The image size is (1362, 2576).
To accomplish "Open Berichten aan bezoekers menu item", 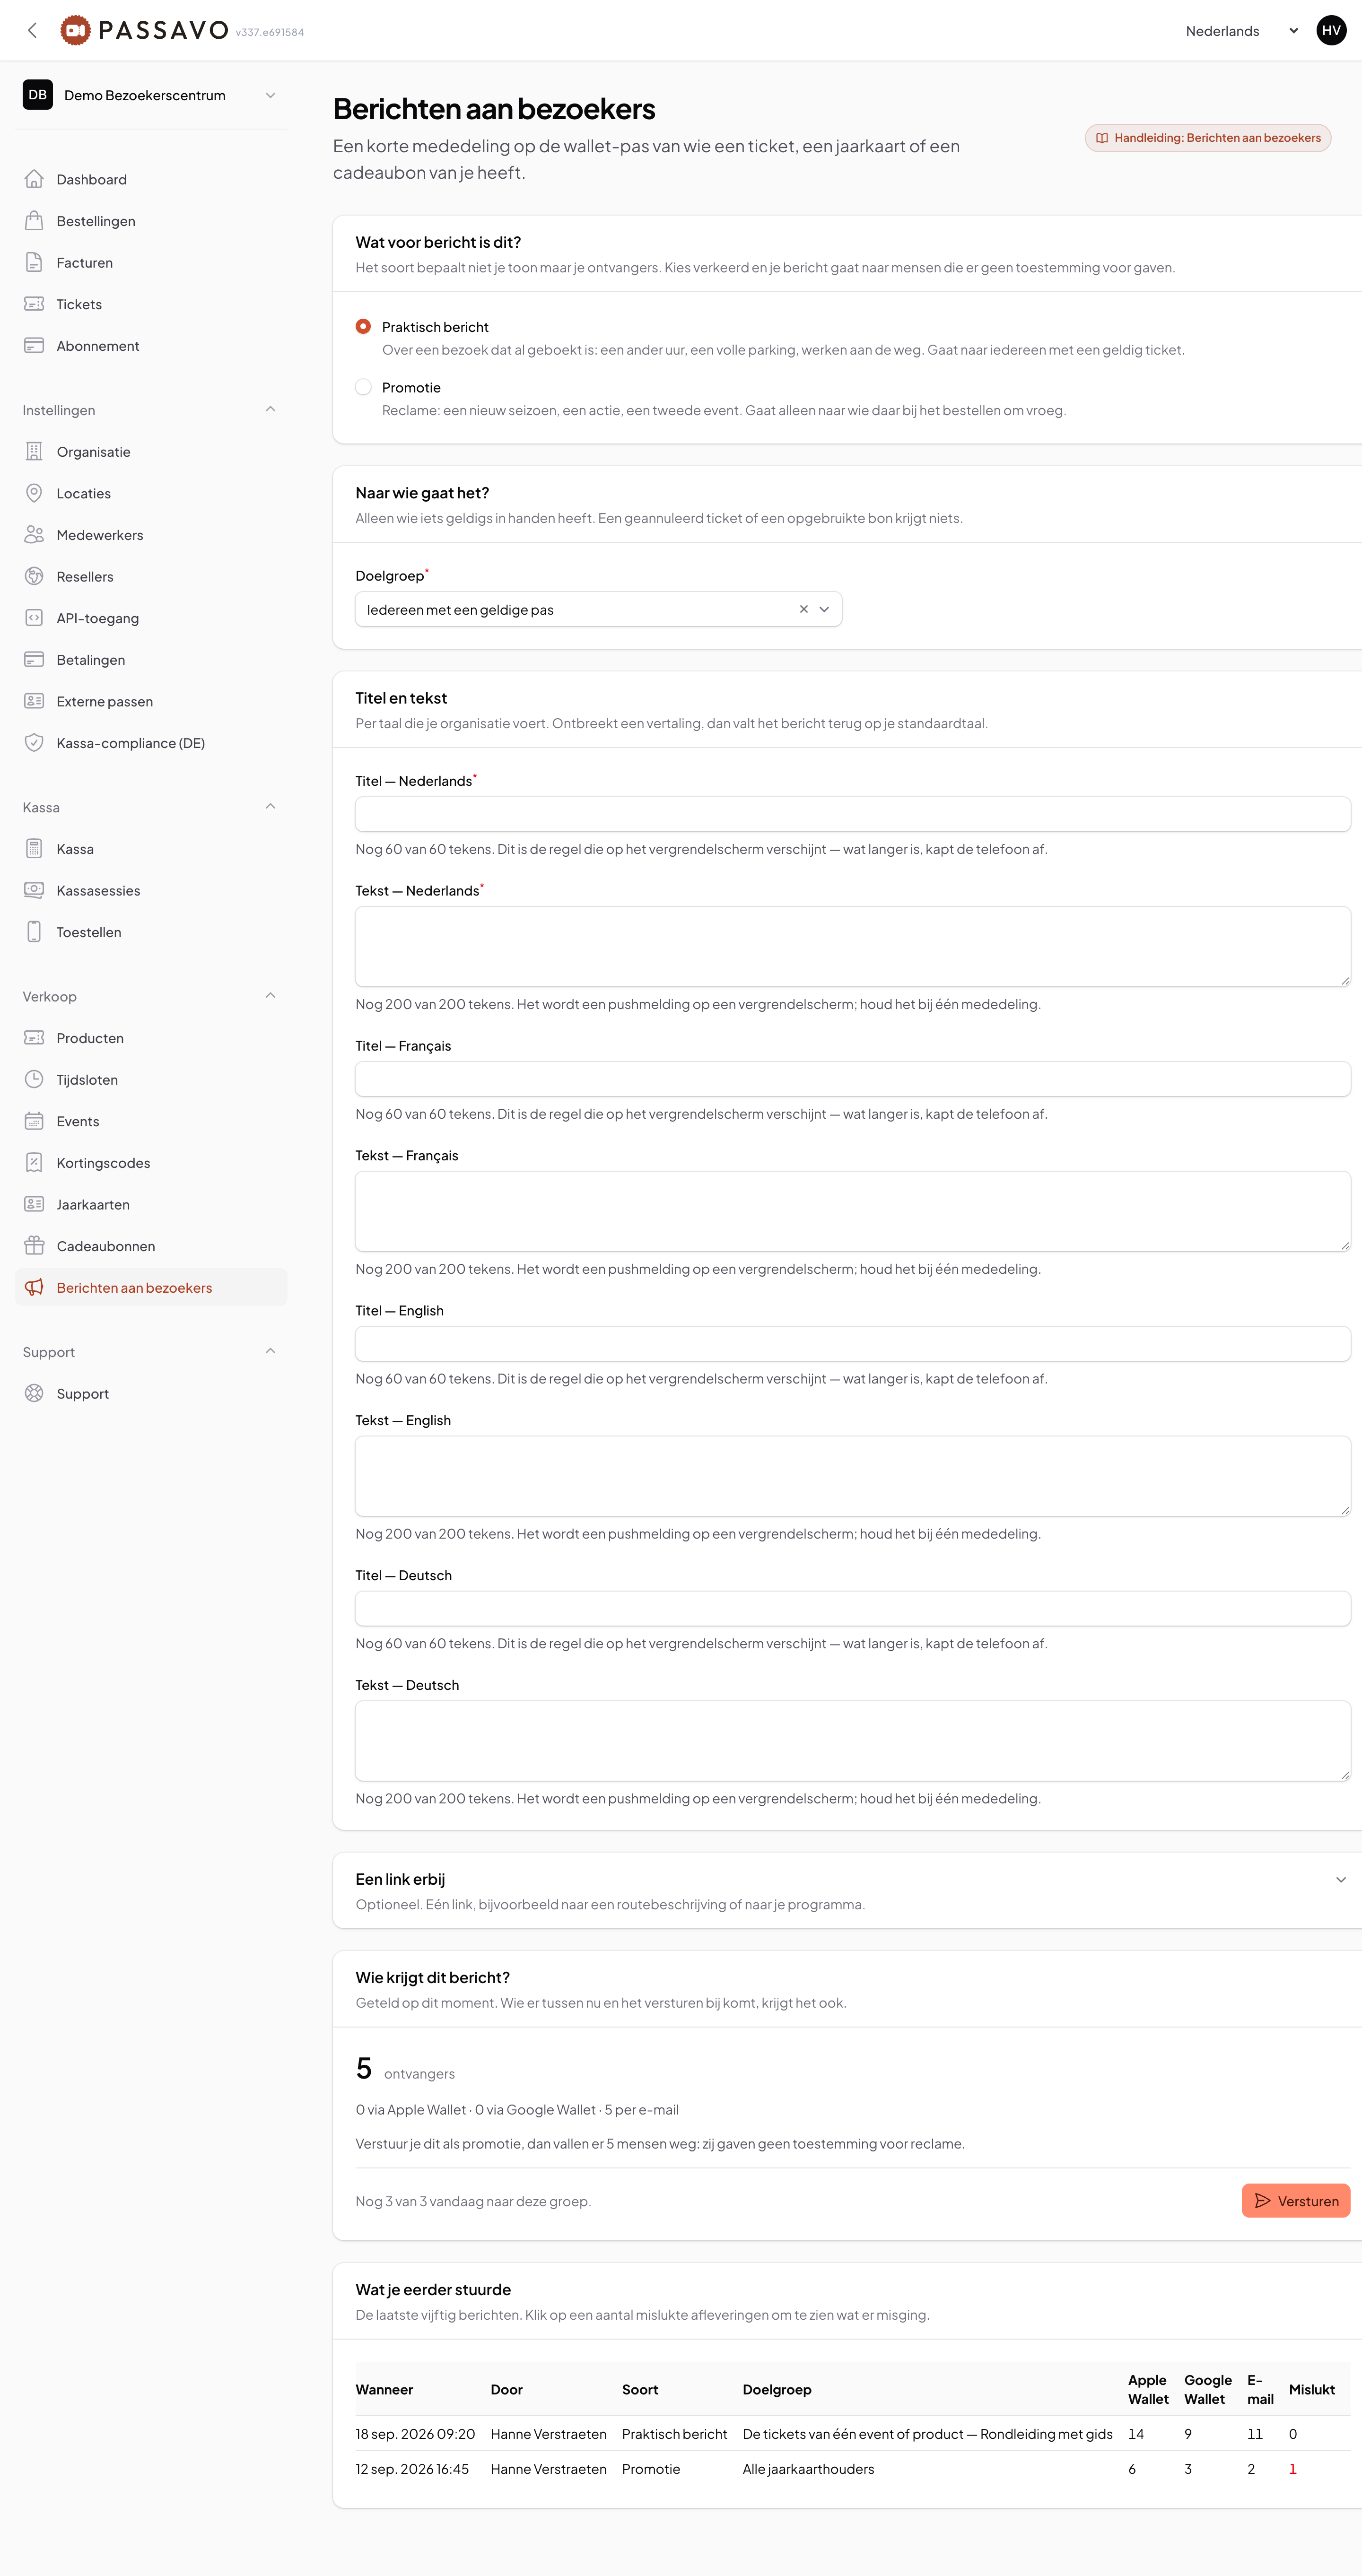I will tap(151, 1288).
